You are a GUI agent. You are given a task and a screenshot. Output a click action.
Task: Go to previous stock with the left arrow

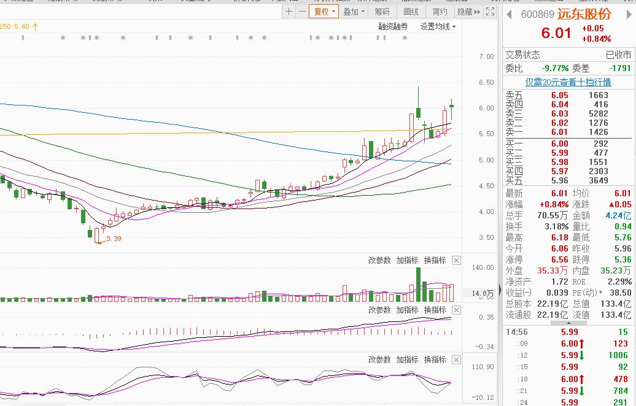pos(510,14)
